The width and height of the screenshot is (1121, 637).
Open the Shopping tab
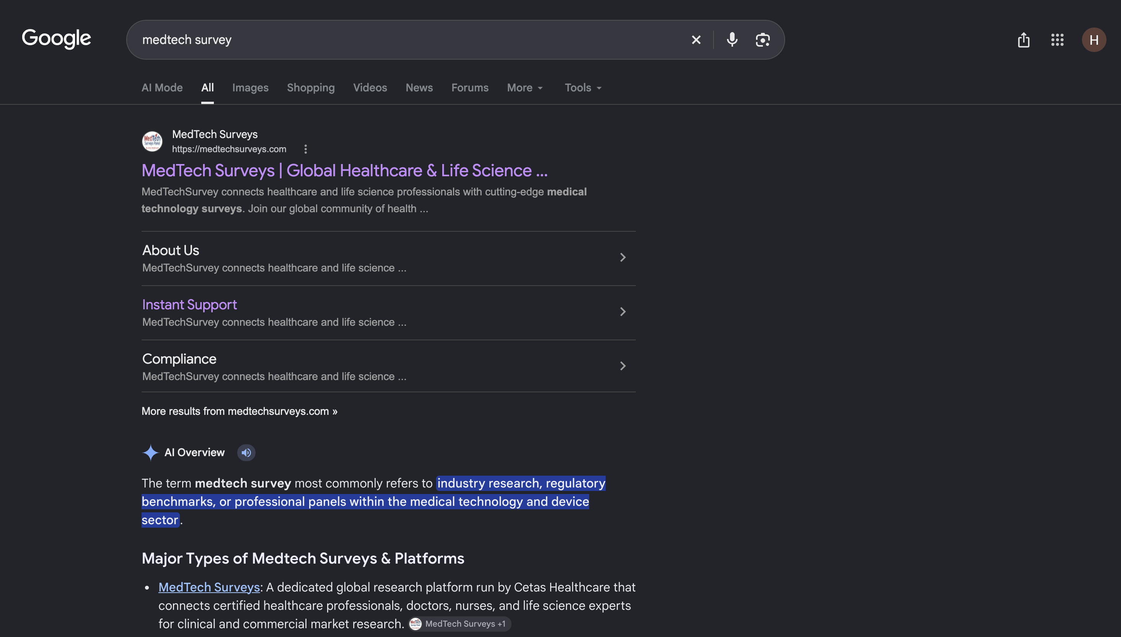[x=311, y=88]
